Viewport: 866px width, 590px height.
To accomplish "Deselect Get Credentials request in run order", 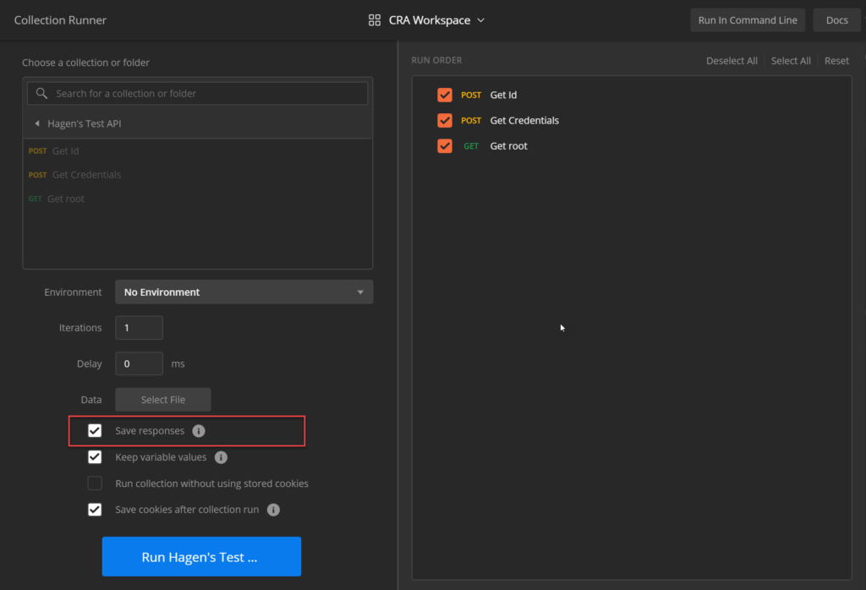I will click(x=445, y=120).
